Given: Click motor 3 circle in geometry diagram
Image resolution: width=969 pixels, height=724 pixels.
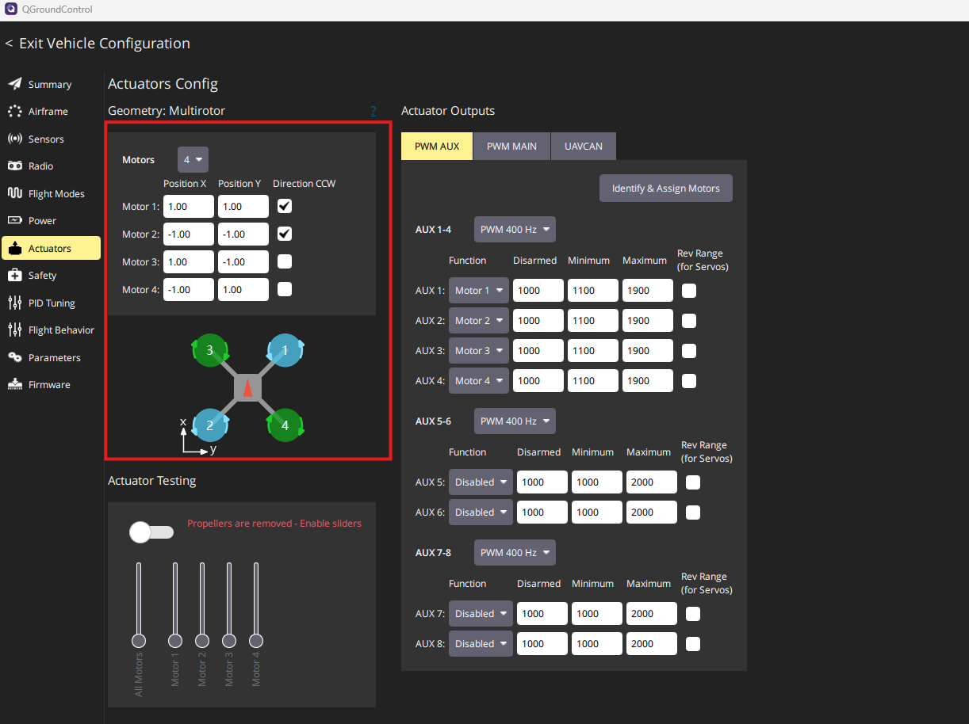Looking at the screenshot, I should point(210,349).
